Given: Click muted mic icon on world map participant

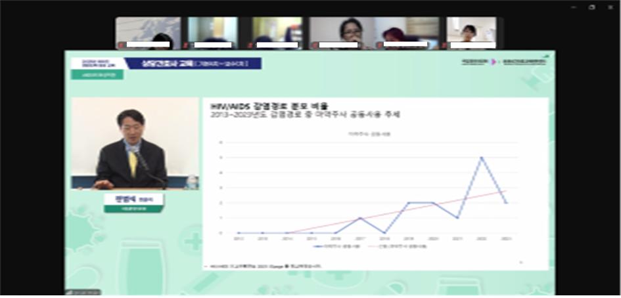Looking at the screenshot, I should click(120, 45).
